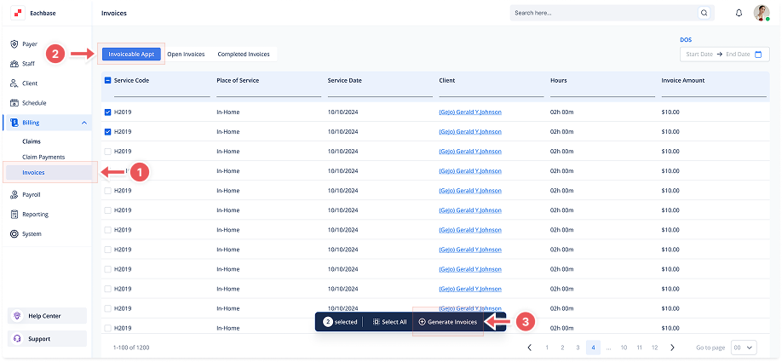Viewport: 782px width, 362px height.
Task: Click the Invoice Amount filter input
Action: (x=714, y=92)
